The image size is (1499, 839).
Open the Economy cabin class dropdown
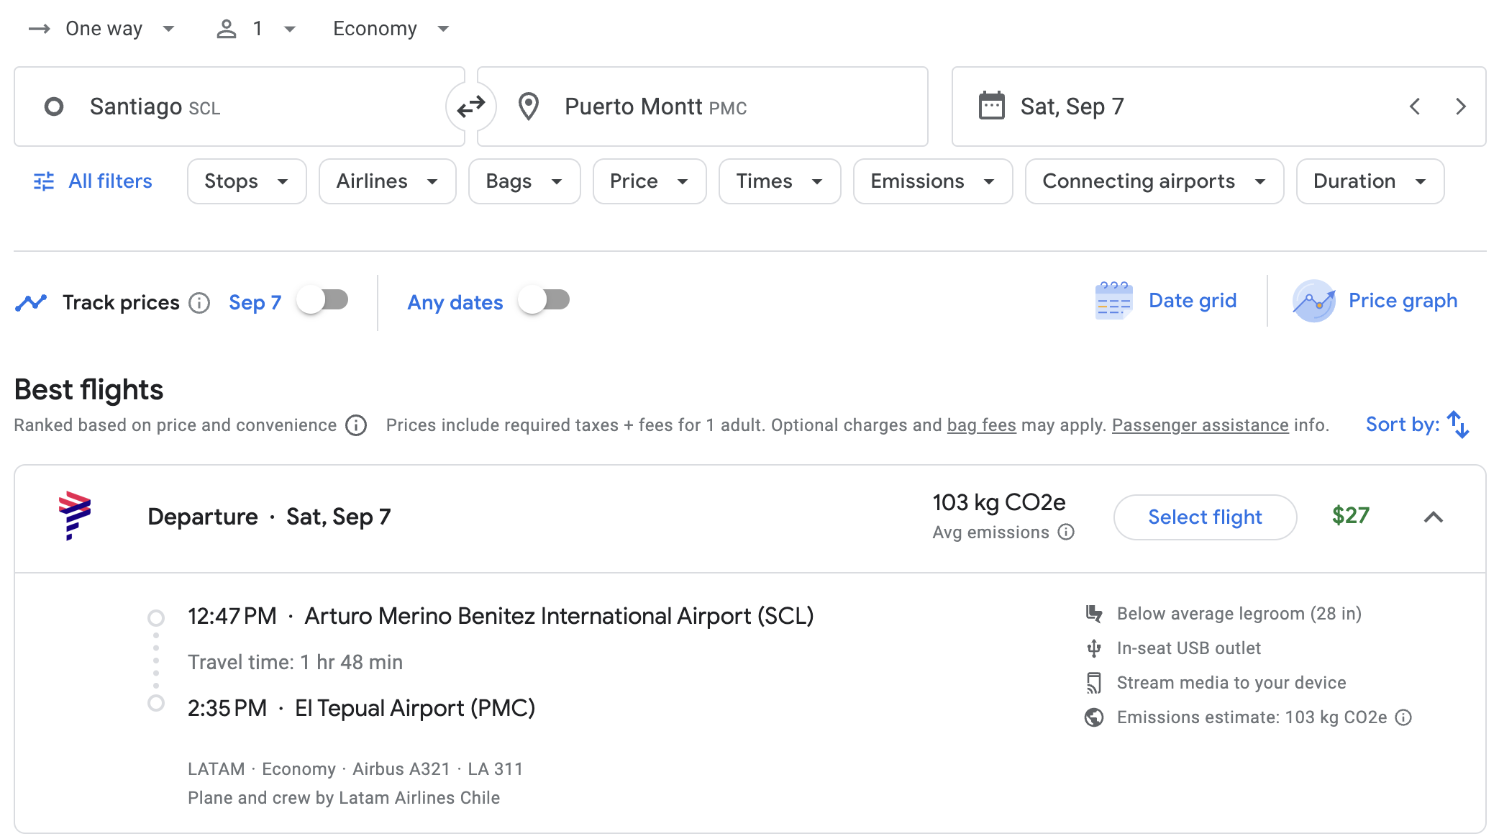391,29
